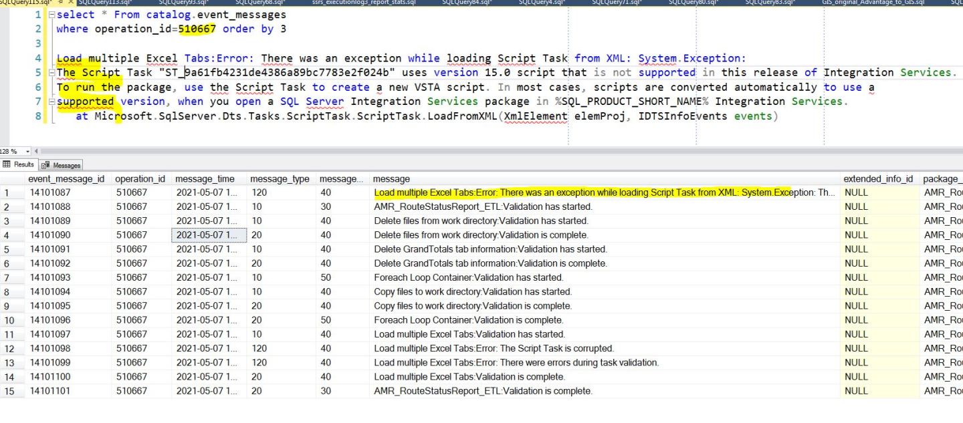Collapse the code outline at line 5
The image size is (963, 423).
(x=51, y=73)
